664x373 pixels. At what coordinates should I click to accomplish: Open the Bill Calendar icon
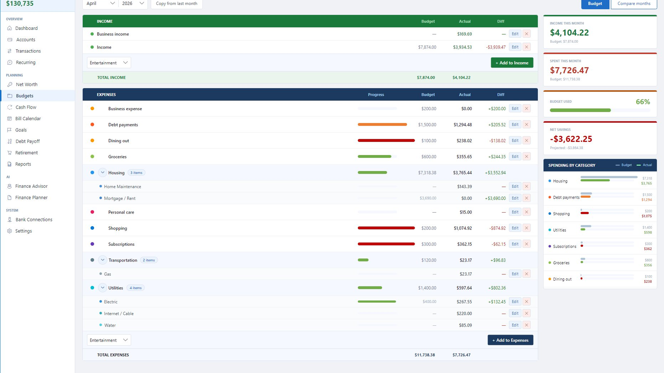tap(10, 119)
